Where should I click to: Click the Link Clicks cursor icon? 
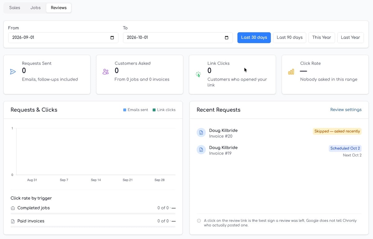tap(198, 74)
